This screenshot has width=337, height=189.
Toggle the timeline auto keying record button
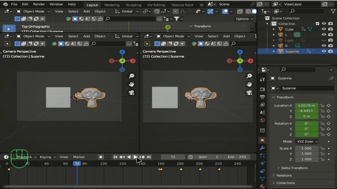click(x=101, y=157)
